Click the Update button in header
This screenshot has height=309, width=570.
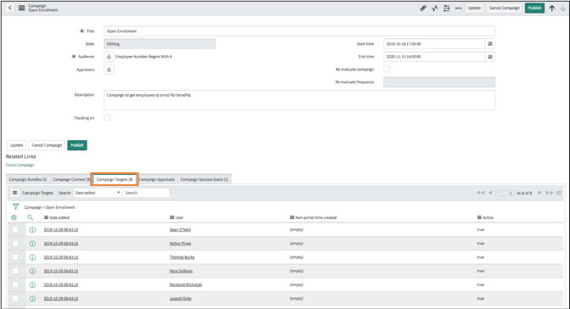pos(474,8)
